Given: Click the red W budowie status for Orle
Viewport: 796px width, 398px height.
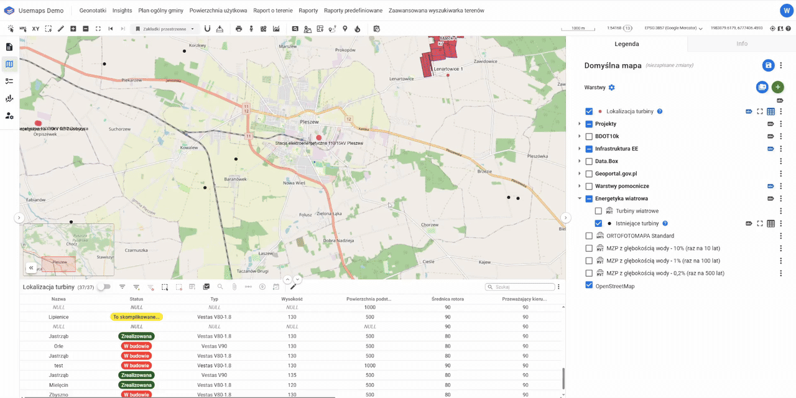Looking at the screenshot, I should click(x=136, y=346).
